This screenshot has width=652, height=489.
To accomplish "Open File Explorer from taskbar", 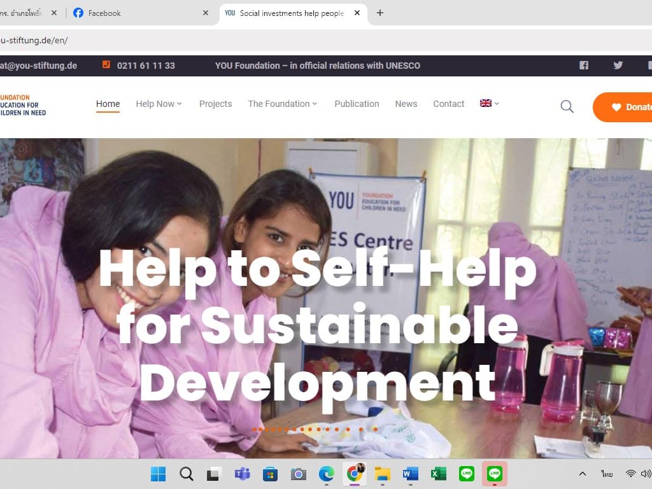I will pos(383,474).
